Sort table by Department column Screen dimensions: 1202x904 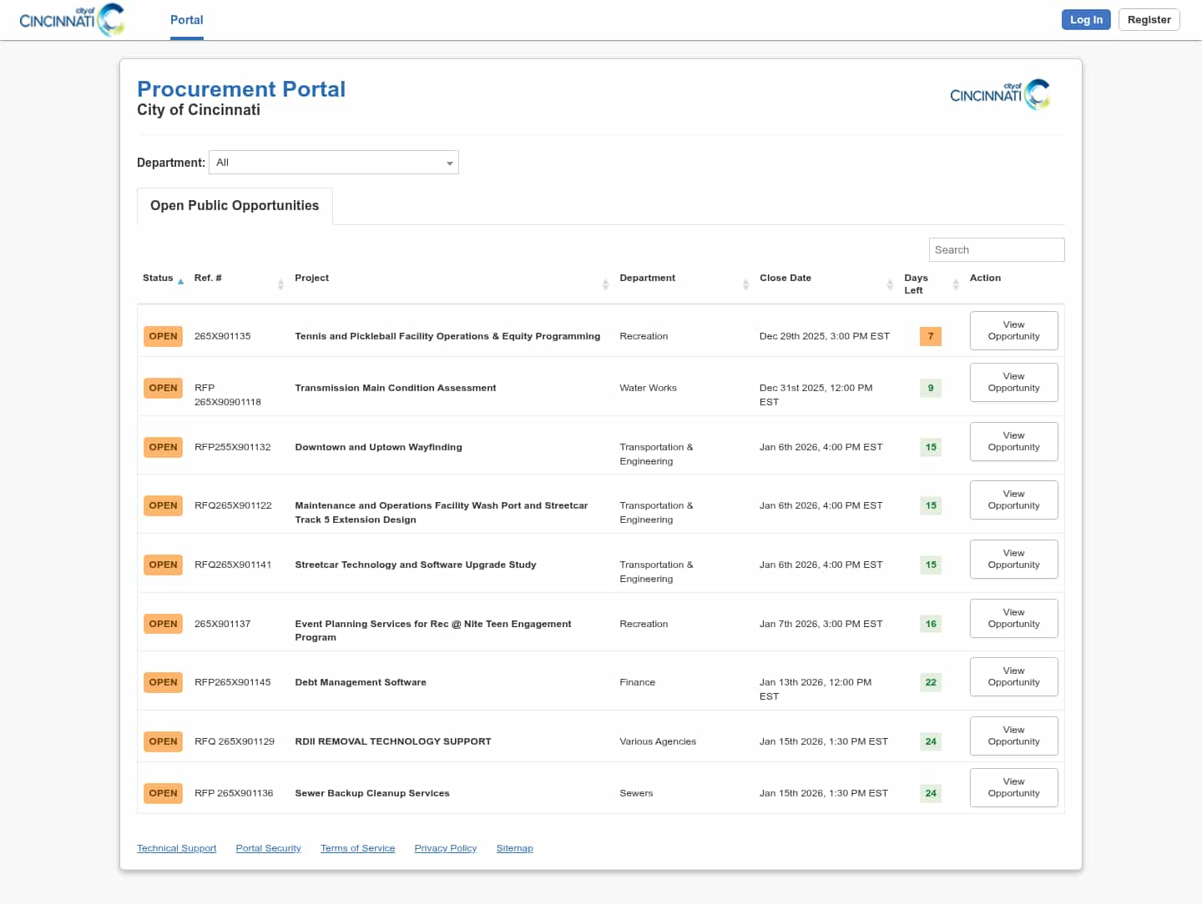745,284
